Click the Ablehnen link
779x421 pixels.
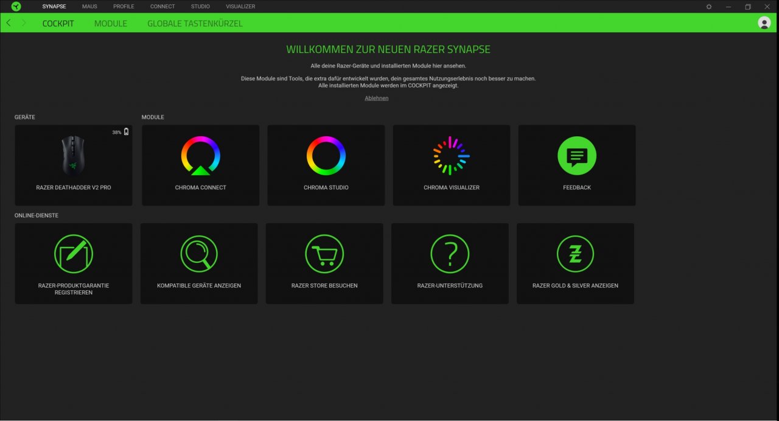377,98
